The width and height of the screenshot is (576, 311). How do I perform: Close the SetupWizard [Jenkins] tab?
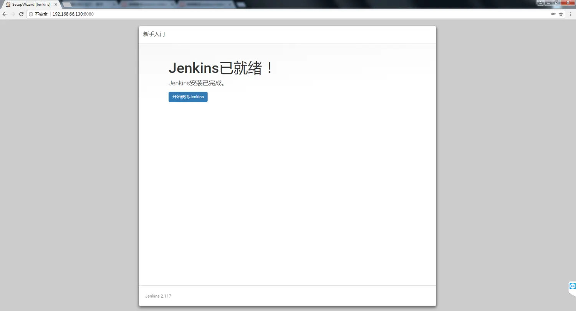(x=56, y=5)
